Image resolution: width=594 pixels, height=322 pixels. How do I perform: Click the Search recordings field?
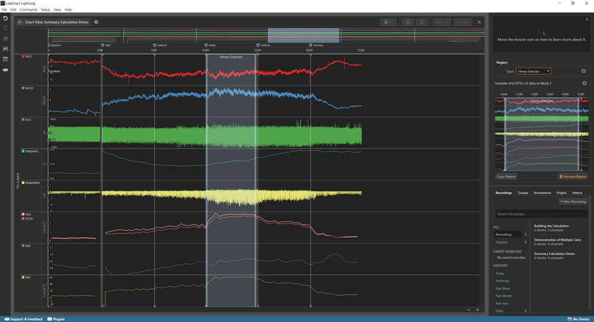[x=541, y=214]
